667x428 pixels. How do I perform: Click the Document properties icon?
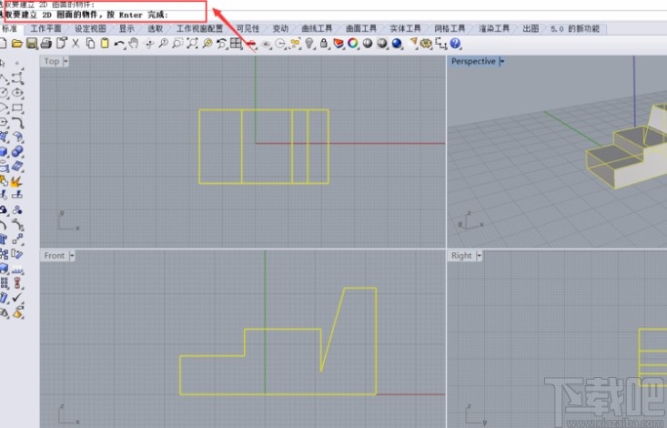[x=61, y=44]
